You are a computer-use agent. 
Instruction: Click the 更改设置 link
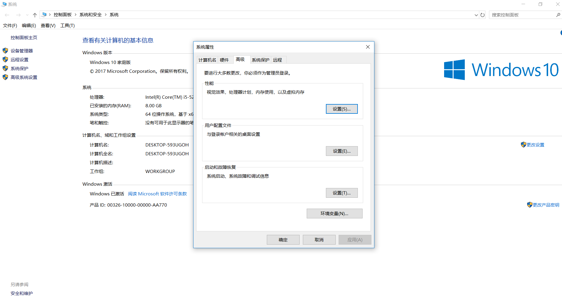pos(535,145)
